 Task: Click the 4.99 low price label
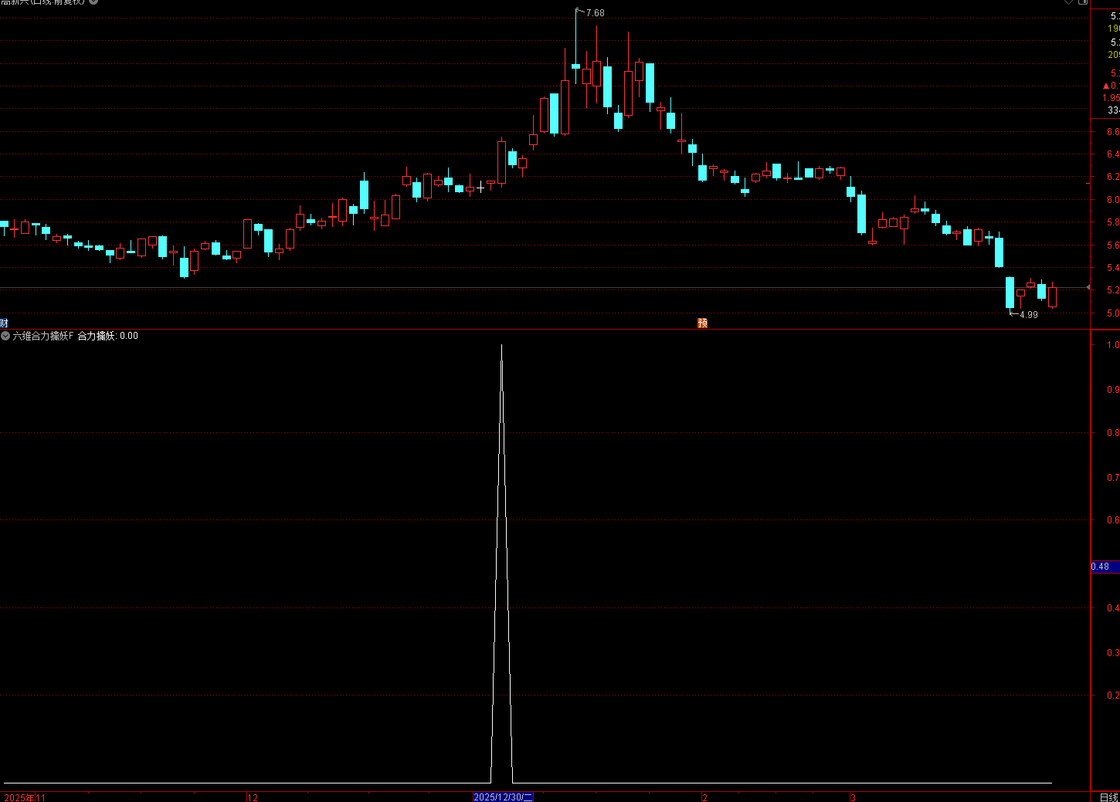[1029, 315]
